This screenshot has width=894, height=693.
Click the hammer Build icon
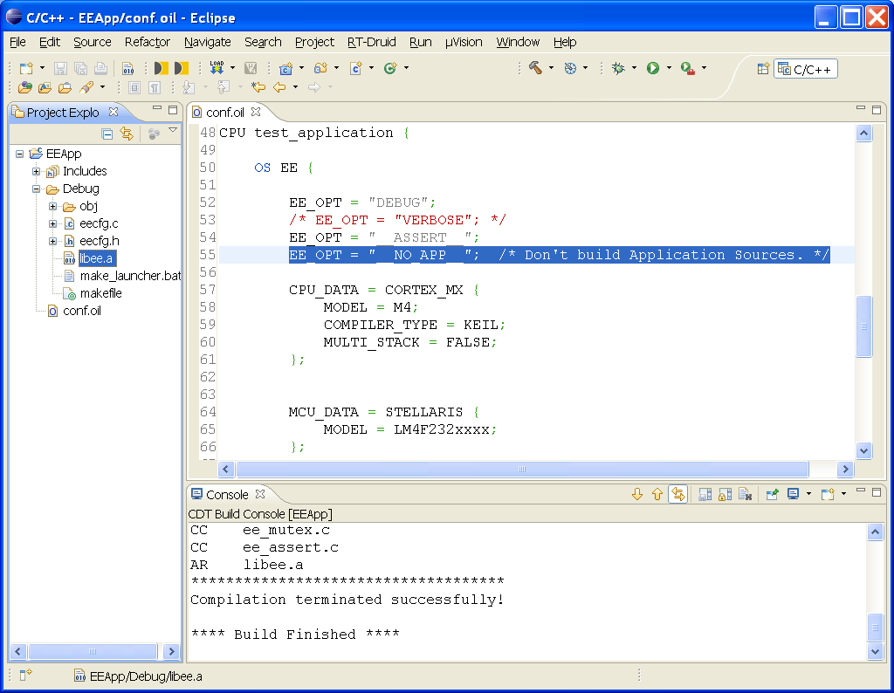[535, 68]
